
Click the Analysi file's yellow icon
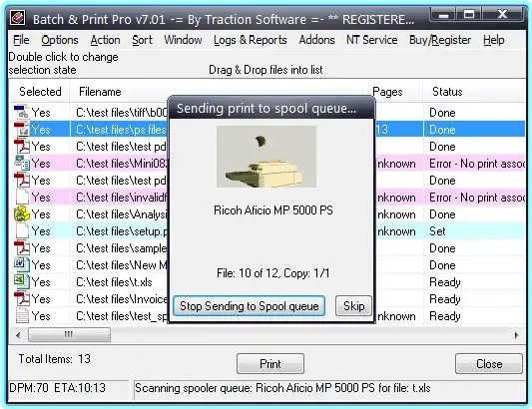tap(22, 214)
